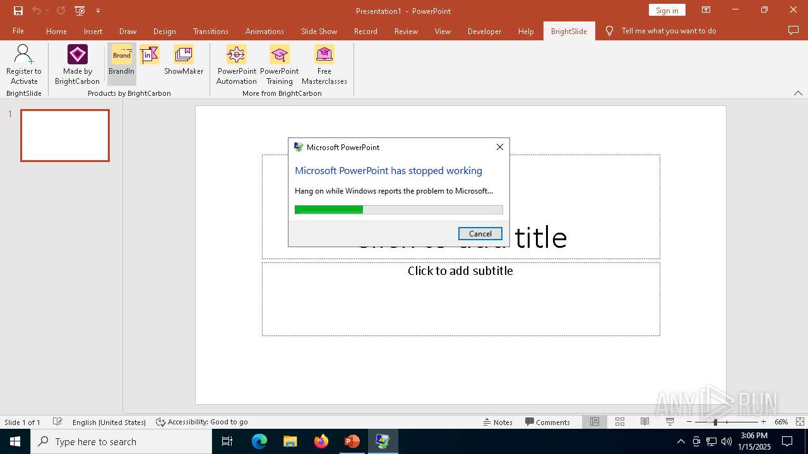The image size is (808, 454).
Task: Open Customize Quick Access Toolbar dropdown
Action: click(x=98, y=11)
